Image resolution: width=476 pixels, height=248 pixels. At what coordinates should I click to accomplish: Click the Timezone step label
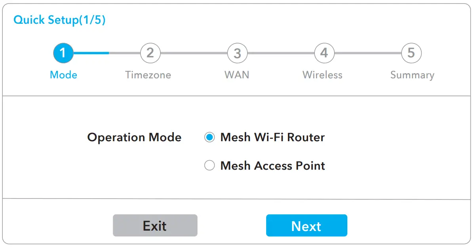coord(148,75)
